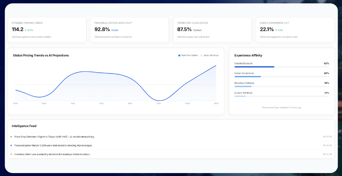Screen dimensions: 342x176
Task: Toggle the Real-Time Market legend dot
Action: pyautogui.click(x=179, y=56)
